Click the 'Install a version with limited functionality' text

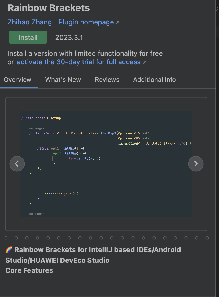click(85, 53)
